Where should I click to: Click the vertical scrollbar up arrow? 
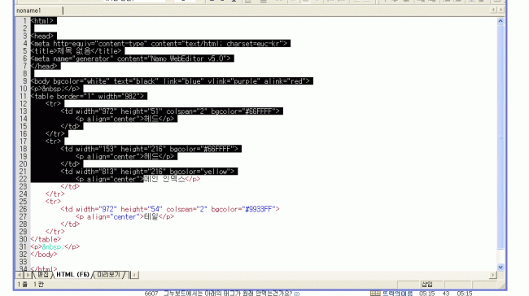(x=501, y=21)
